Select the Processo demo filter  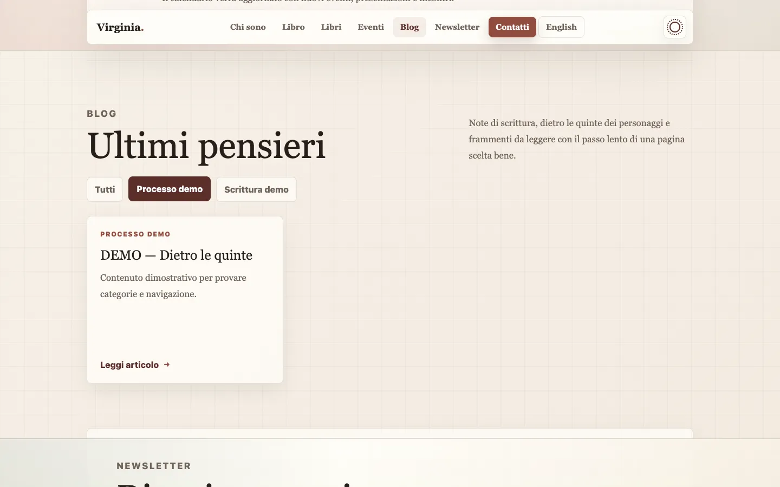tap(170, 189)
